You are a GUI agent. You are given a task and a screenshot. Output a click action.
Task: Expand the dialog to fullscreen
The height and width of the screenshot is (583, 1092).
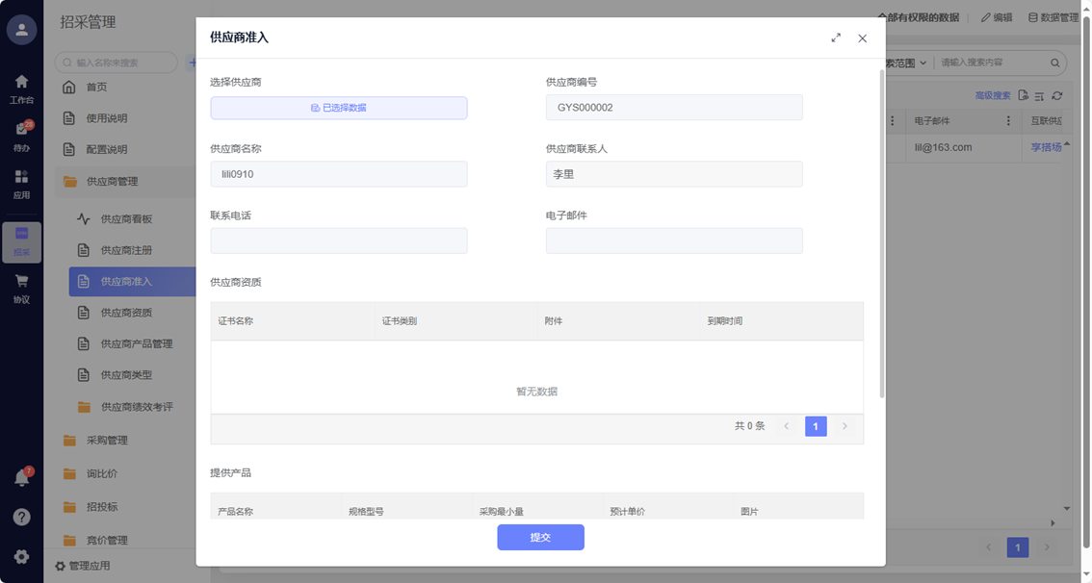(836, 38)
